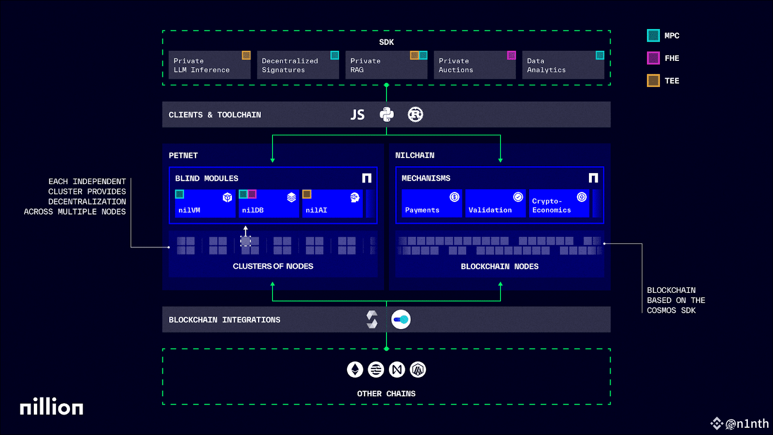773x435 pixels.
Task: Click the "OTHER CHAINS" caption
Action: point(386,394)
